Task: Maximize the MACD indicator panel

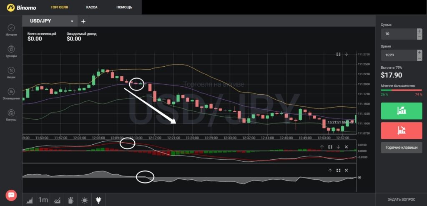Action: pos(330,147)
